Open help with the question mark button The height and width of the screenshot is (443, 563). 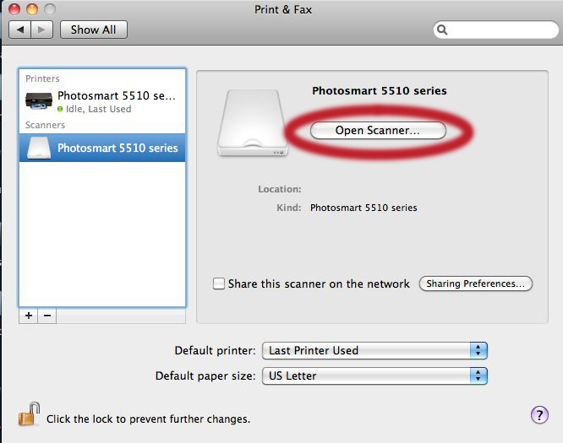(539, 415)
